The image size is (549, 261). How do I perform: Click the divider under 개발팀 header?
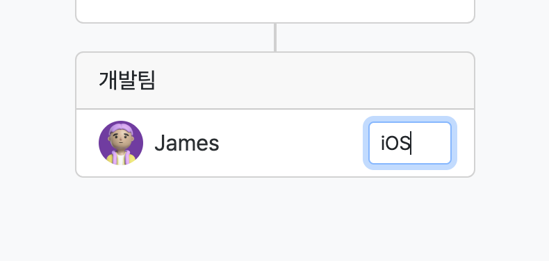click(275, 109)
